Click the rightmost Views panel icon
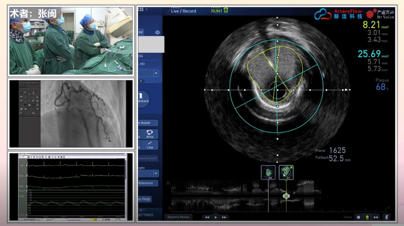The height and width of the screenshot is (226, 404). click(x=387, y=217)
